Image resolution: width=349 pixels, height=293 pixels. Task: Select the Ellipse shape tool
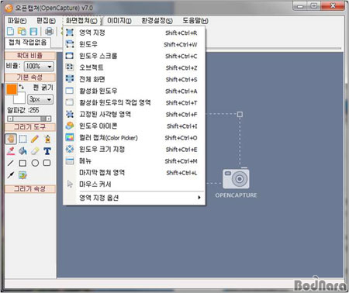point(35,163)
